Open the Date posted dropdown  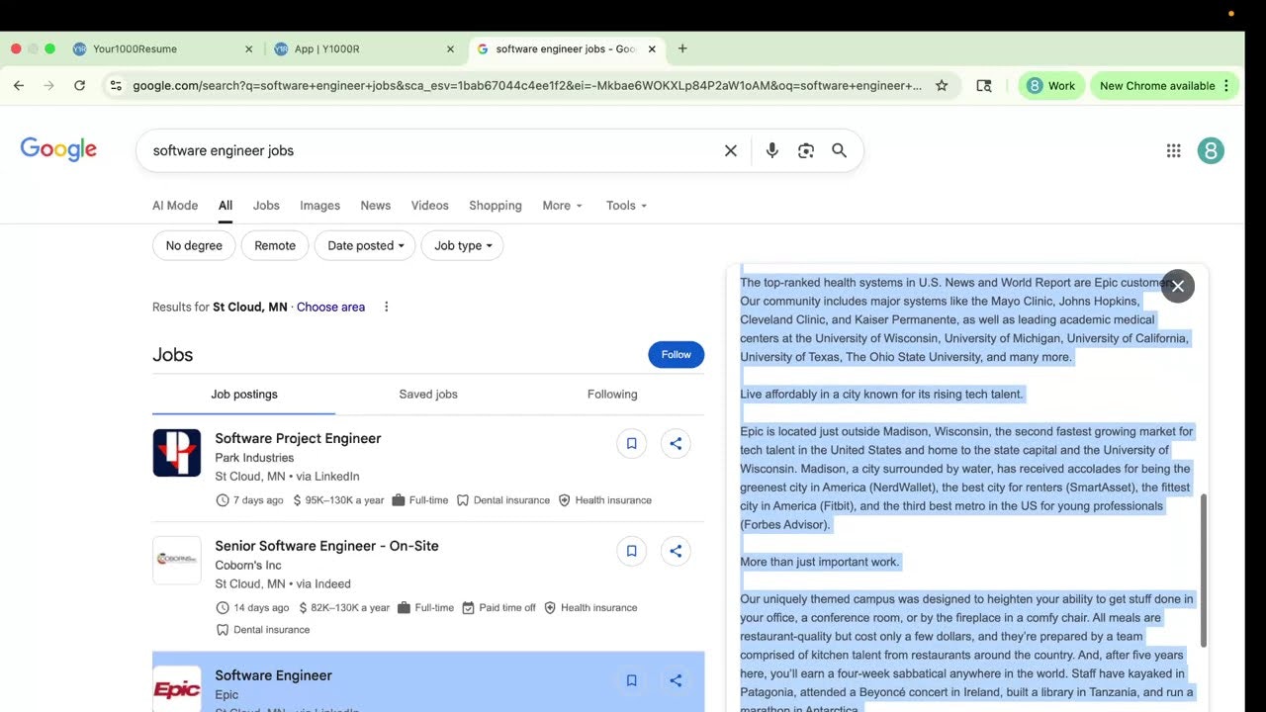[x=364, y=245]
